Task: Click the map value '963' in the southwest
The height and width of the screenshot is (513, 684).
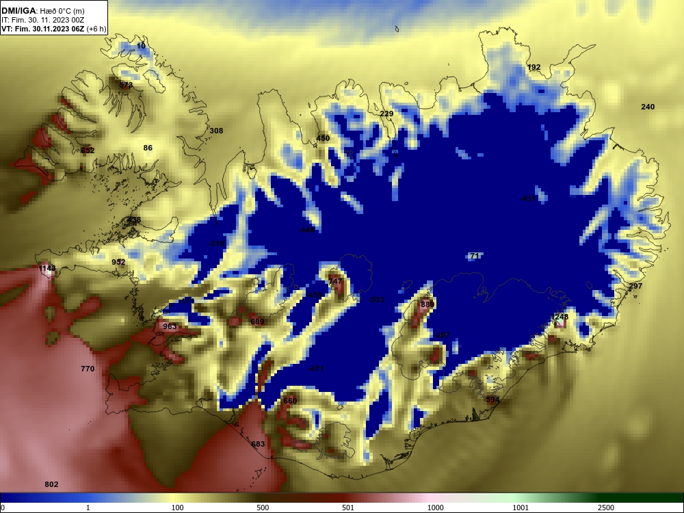Action: [x=170, y=326]
